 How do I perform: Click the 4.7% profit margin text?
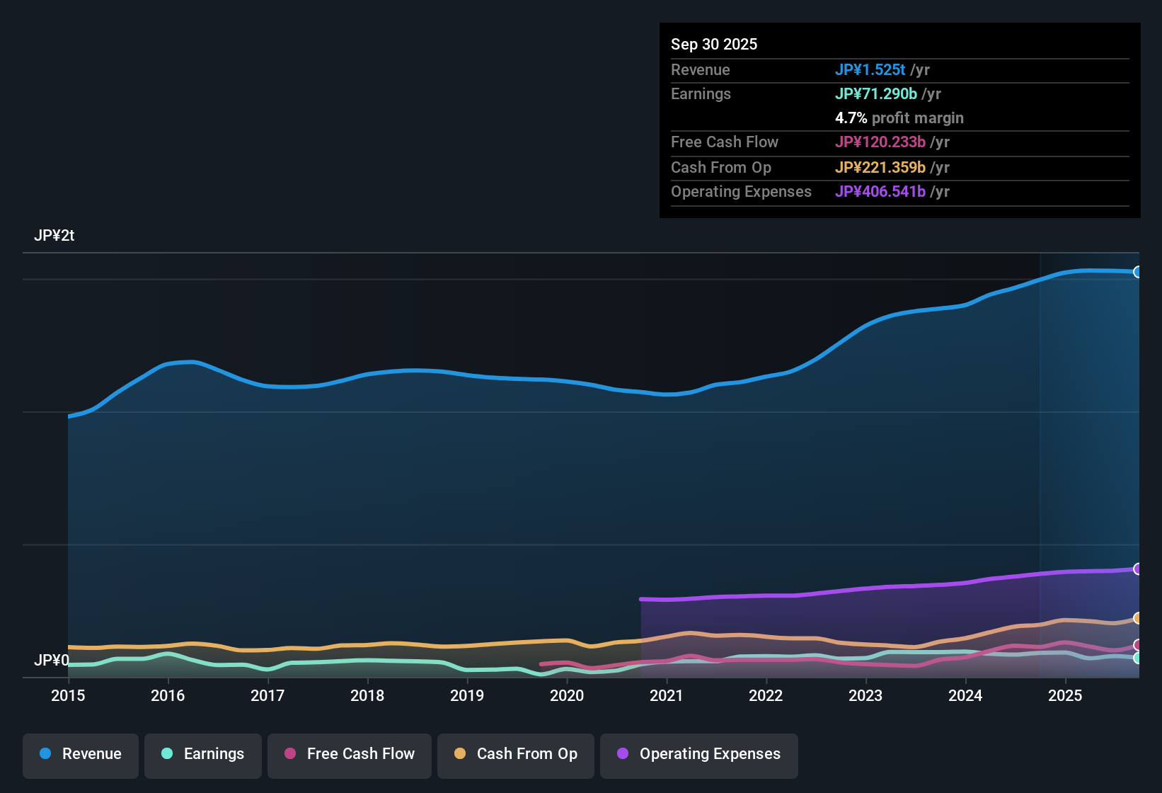click(x=899, y=118)
